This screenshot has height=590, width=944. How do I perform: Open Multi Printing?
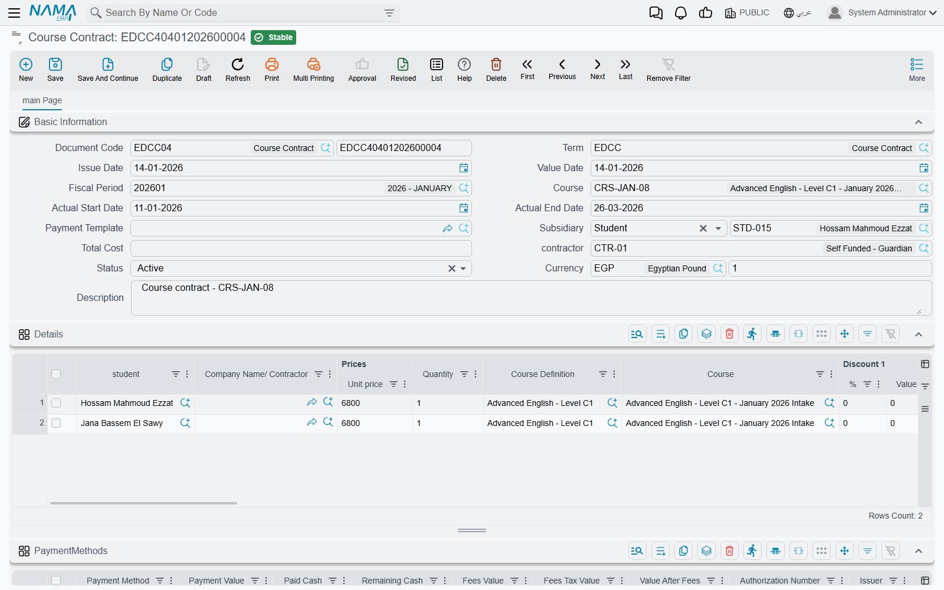click(x=313, y=70)
